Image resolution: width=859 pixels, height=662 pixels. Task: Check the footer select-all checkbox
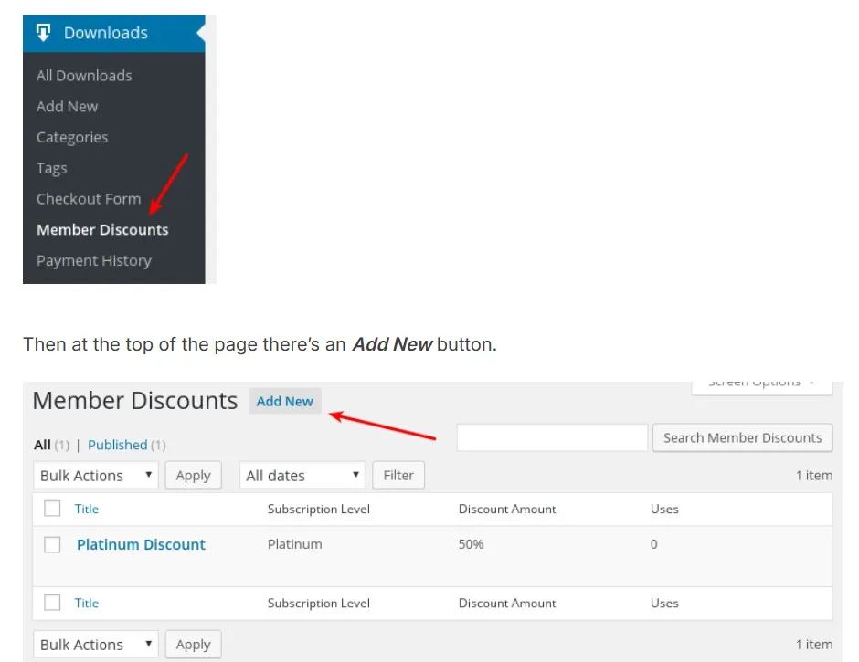coord(53,603)
